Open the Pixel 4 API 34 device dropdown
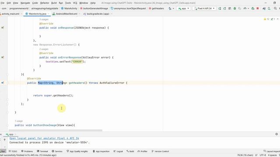This screenshot has height=157, width=280. click(204, 8)
